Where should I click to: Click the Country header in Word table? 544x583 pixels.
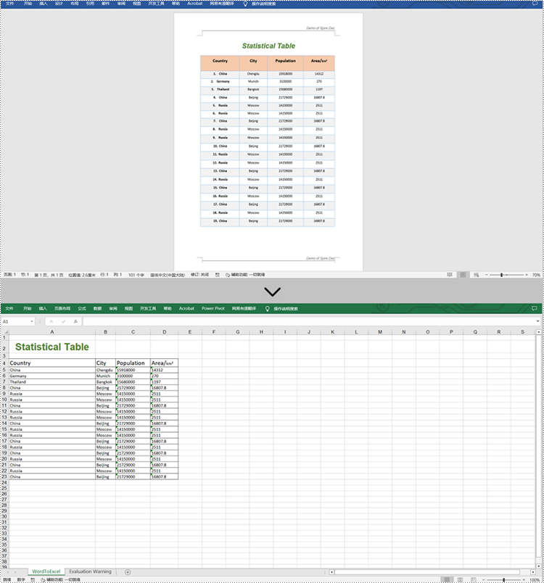[220, 61]
